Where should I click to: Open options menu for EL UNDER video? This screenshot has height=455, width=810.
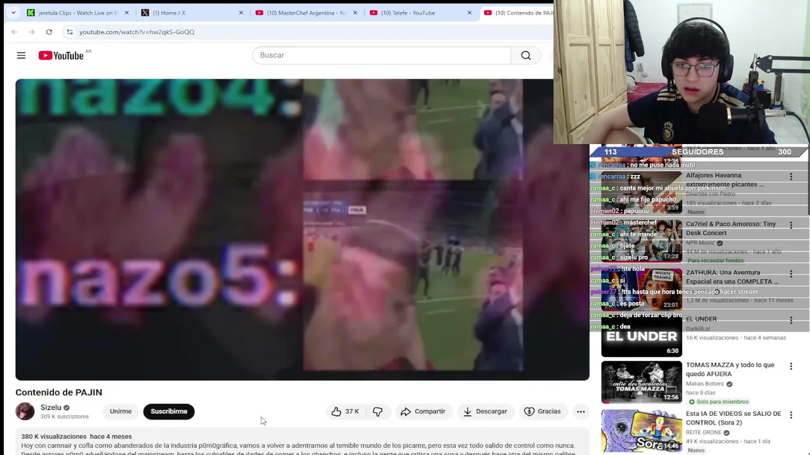coord(790,320)
